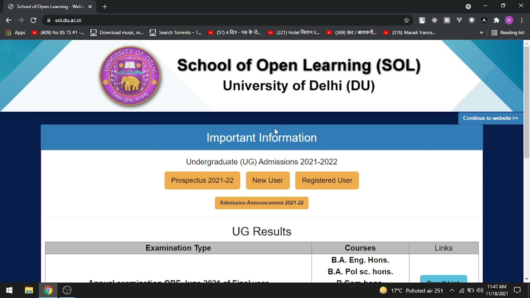Go back to the previous page

click(x=9, y=20)
